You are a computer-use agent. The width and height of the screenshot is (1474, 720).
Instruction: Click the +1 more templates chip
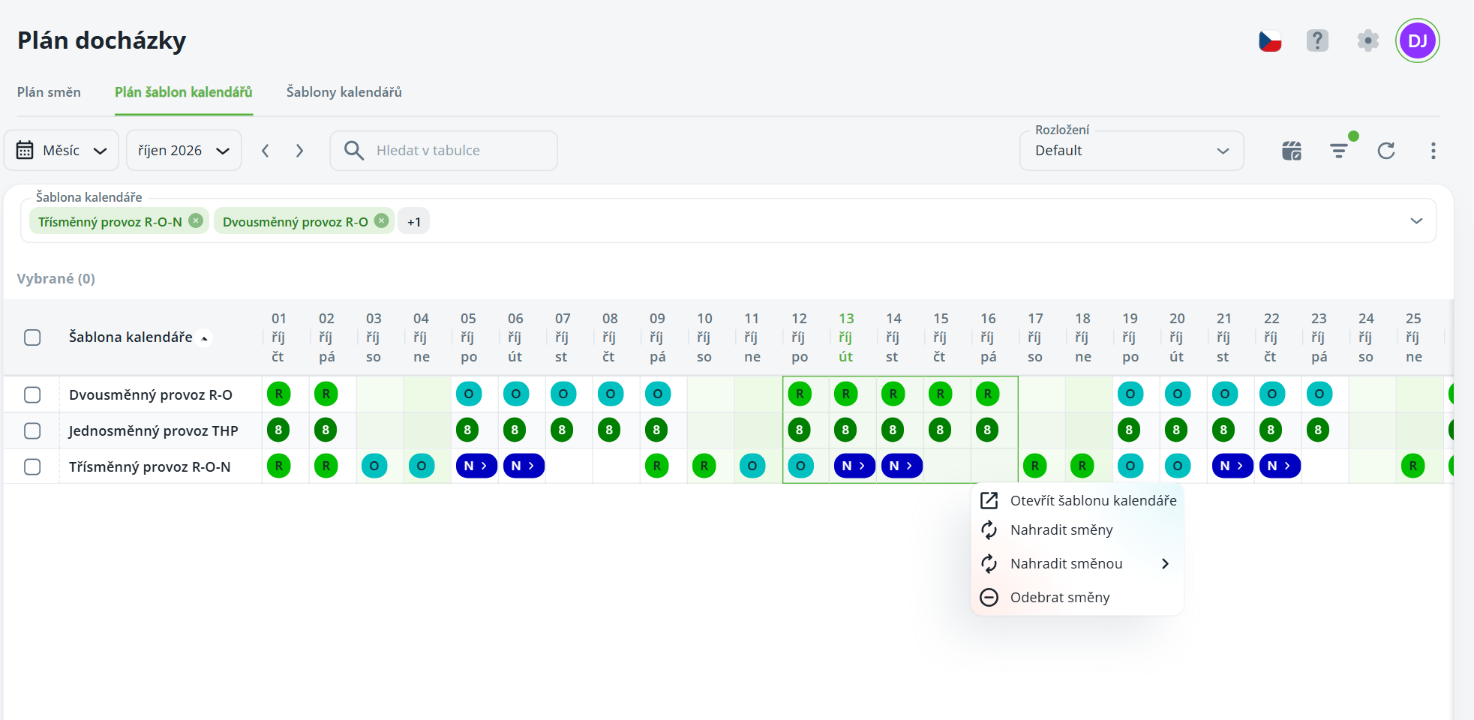click(413, 221)
